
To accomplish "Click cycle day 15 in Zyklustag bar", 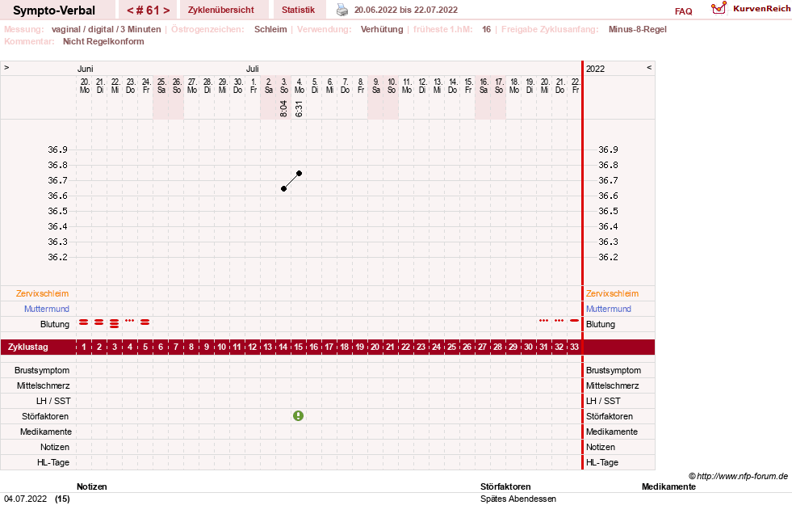I will (x=299, y=347).
